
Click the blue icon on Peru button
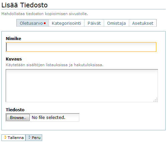click(29, 137)
